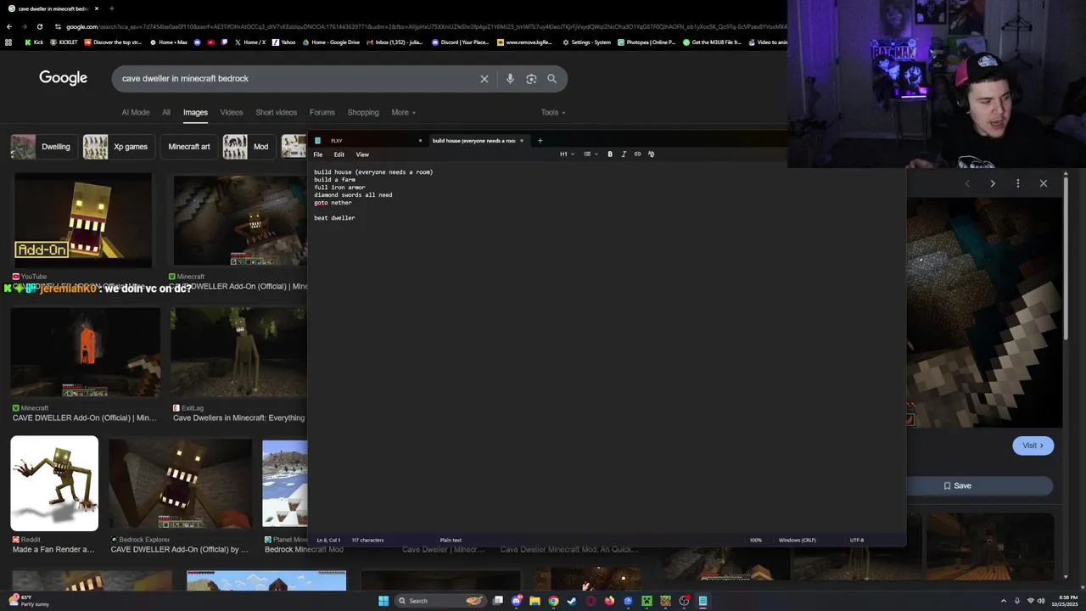
Task: Open Discord from the taskbar
Action: 516,601
